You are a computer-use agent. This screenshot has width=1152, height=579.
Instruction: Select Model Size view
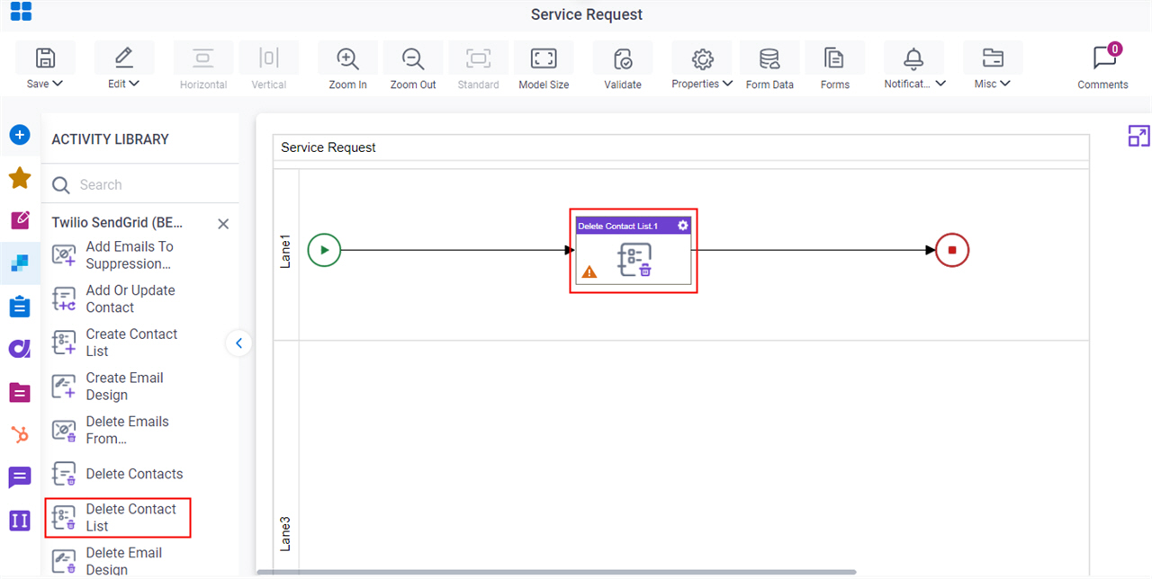[x=544, y=67]
